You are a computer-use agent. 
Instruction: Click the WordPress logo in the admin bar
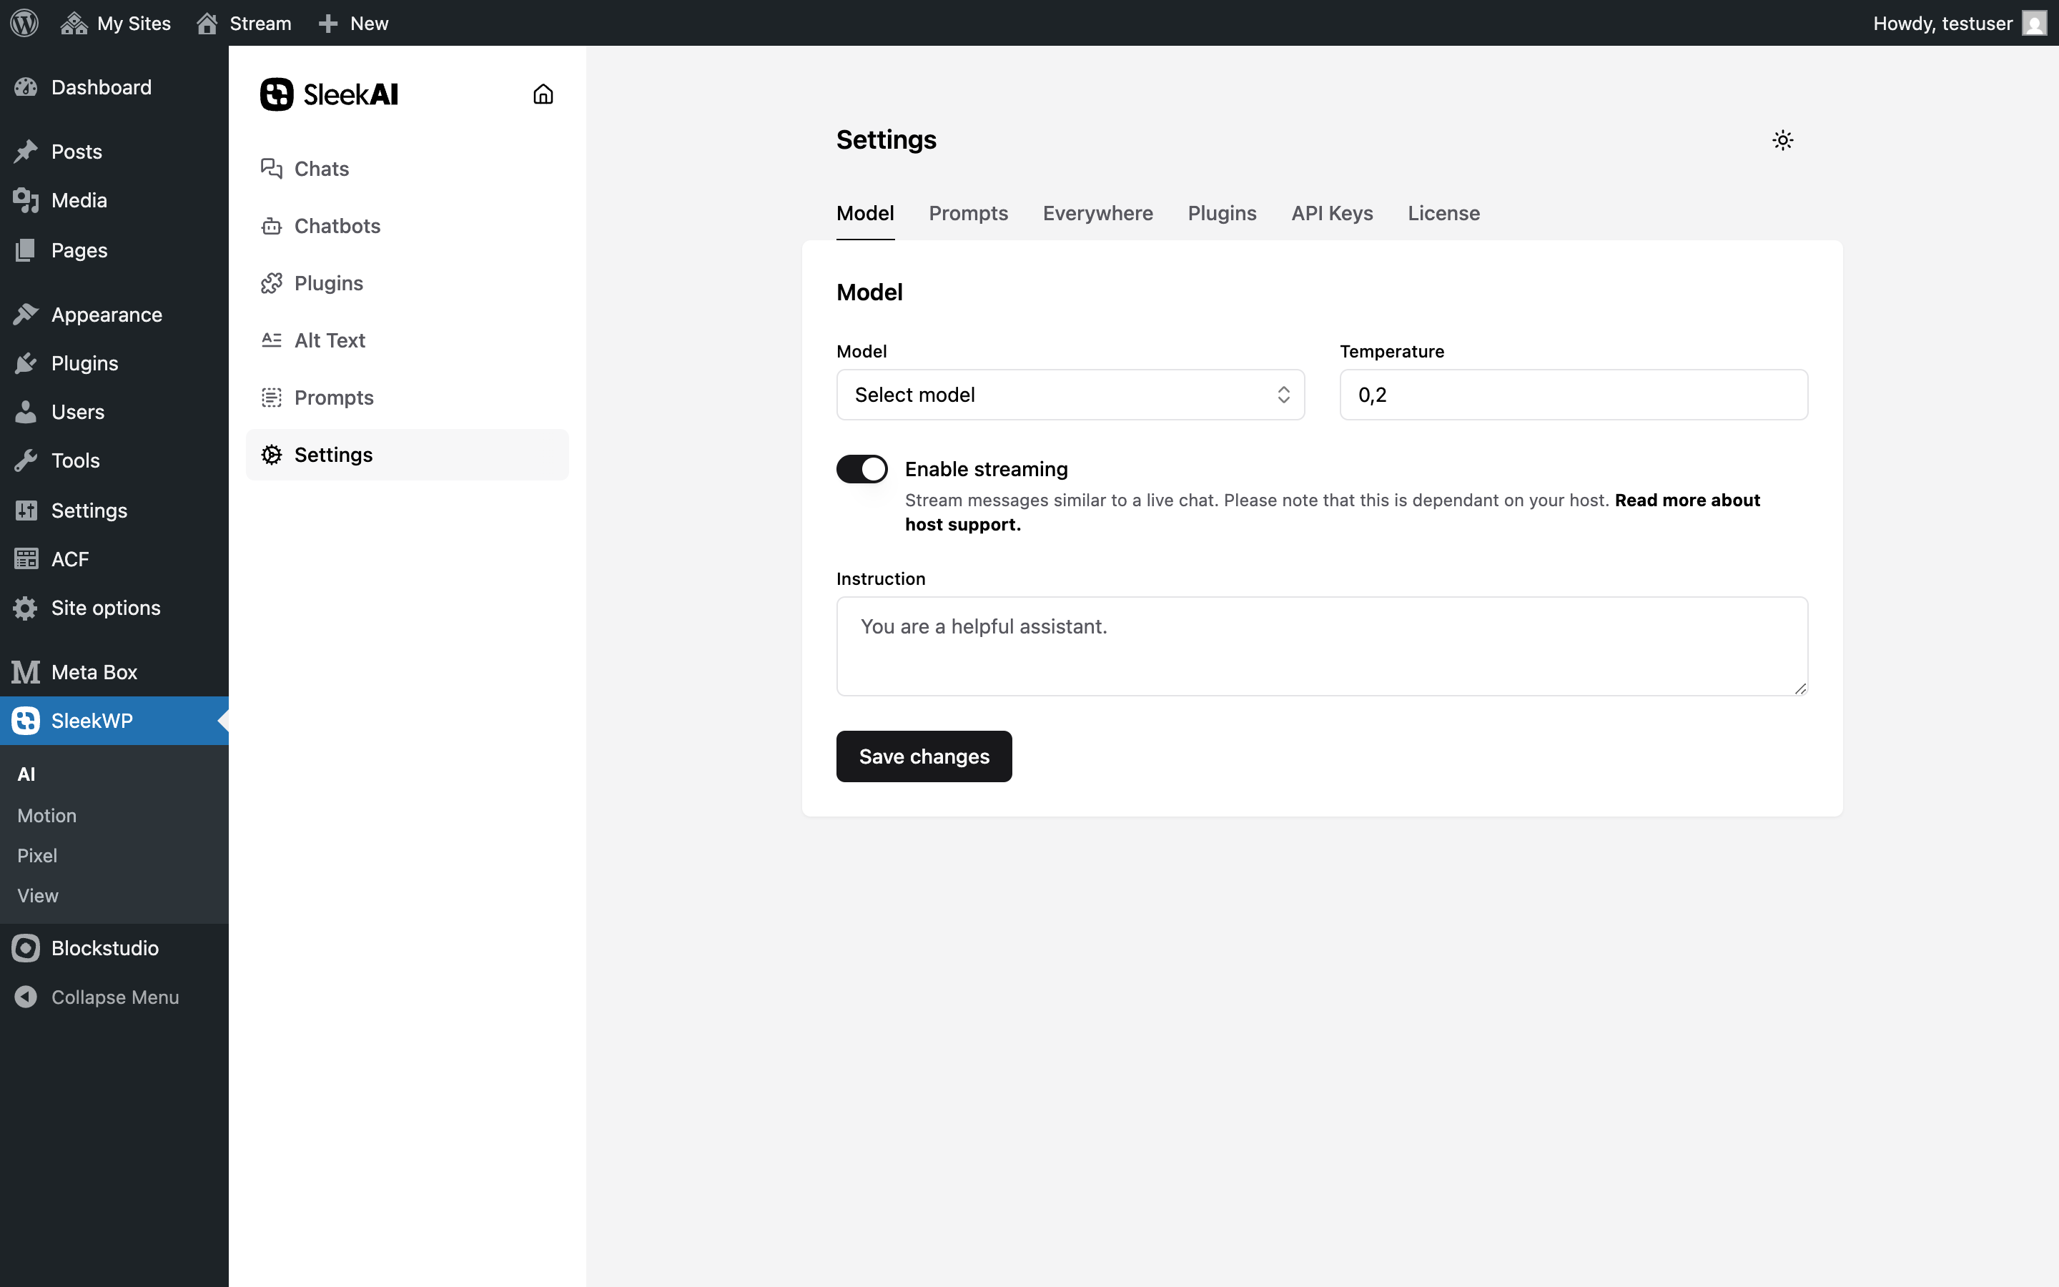point(25,23)
